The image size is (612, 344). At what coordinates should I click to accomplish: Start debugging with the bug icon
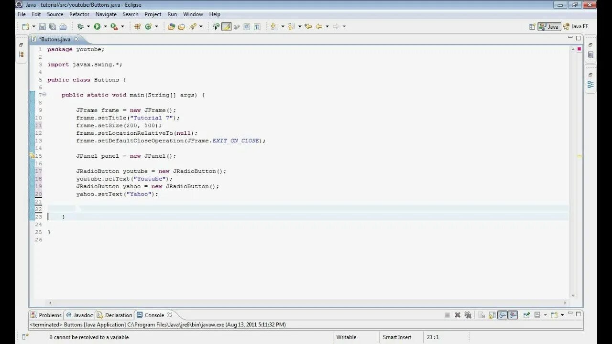pyautogui.click(x=80, y=27)
